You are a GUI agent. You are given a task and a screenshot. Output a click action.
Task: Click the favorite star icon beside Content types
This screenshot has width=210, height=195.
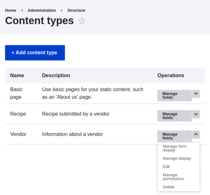click(x=81, y=21)
